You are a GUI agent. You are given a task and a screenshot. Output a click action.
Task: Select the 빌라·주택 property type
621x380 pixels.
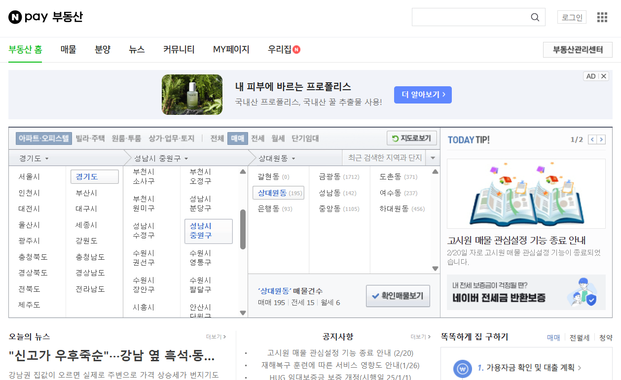[90, 138]
